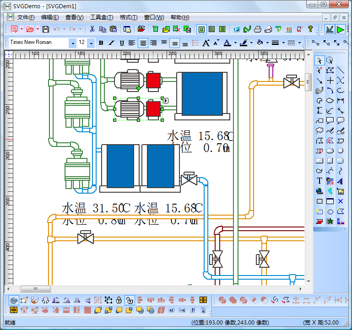The width and height of the screenshot is (352, 330).
Task: Select the straight line drawing tool
Action: (340, 70)
